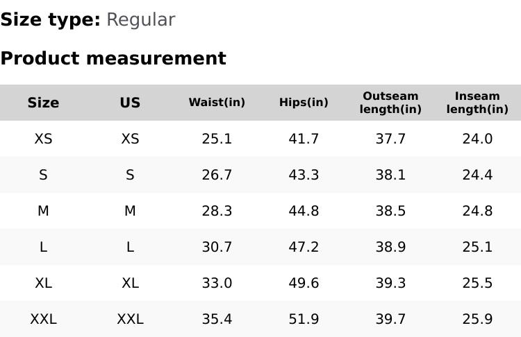
Task: Click the "Hips(in)" column header
Action: 304,103
